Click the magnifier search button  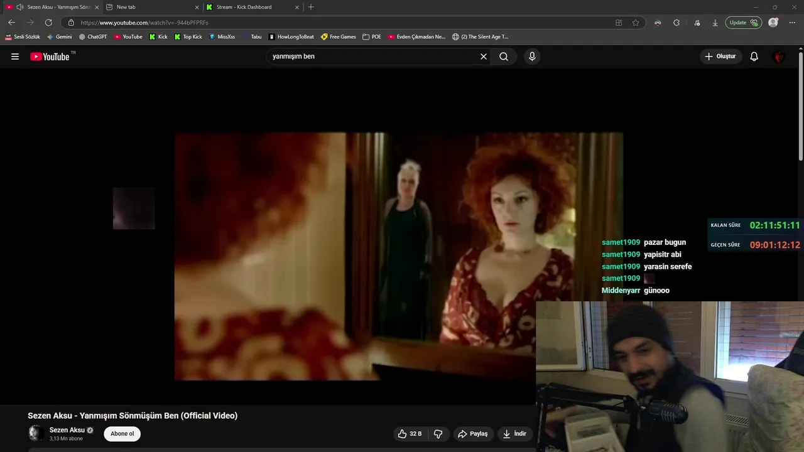(x=504, y=56)
